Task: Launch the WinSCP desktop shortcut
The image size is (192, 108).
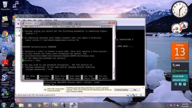Action: [5, 93]
